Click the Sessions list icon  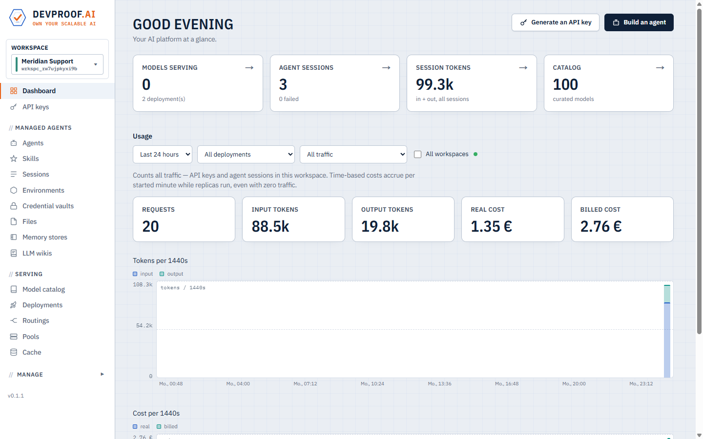(x=14, y=174)
